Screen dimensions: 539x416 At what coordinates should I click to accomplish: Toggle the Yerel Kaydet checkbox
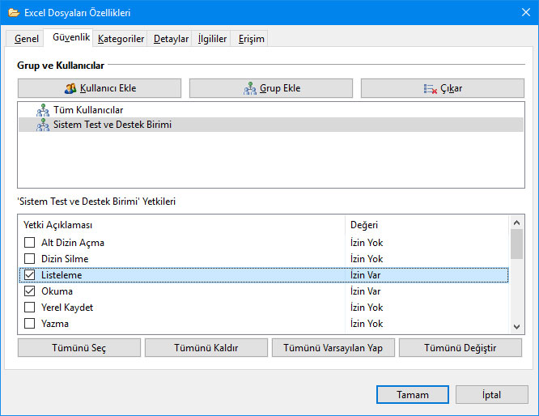click(29, 308)
